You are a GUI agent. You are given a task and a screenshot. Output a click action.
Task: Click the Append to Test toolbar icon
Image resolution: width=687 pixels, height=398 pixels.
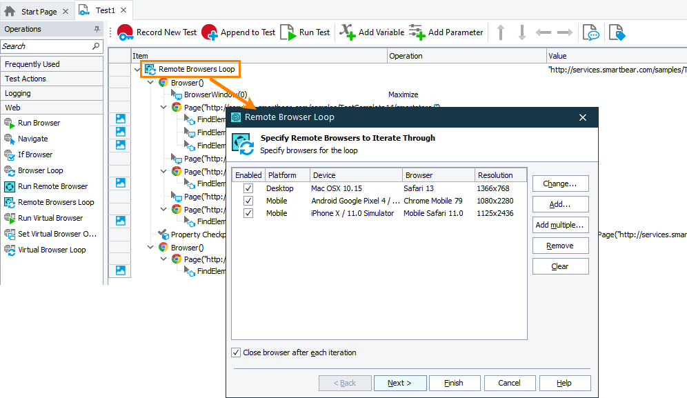pyautogui.click(x=208, y=32)
